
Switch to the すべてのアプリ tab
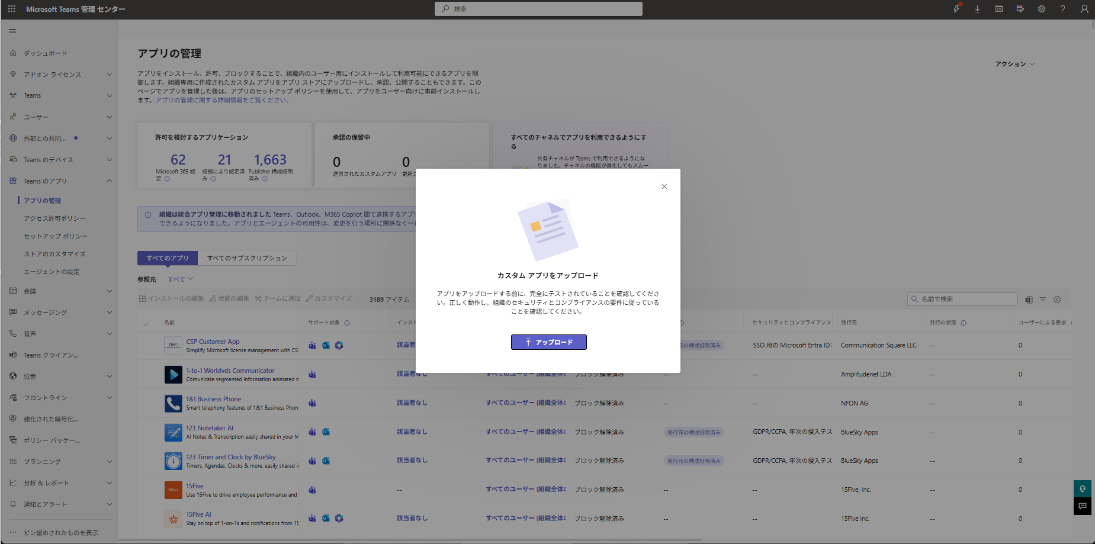(168, 258)
